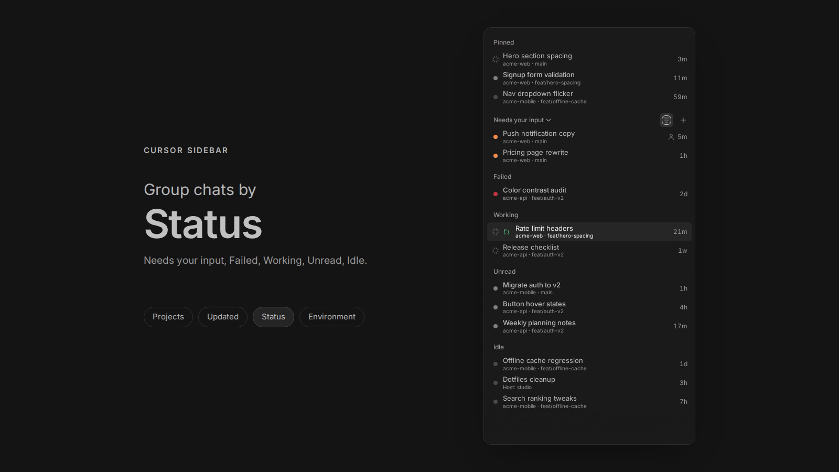
Task: Click the CURSOR SIDEBAR heading
Action: click(186, 151)
